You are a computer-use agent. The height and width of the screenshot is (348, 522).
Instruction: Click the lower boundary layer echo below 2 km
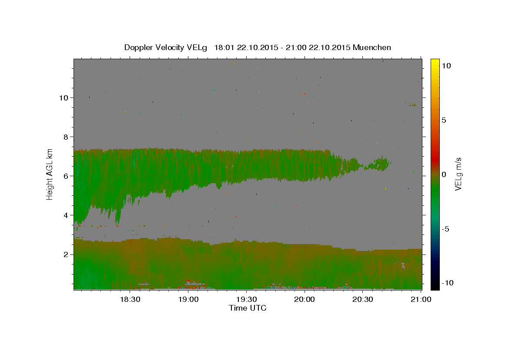coord(248,265)
